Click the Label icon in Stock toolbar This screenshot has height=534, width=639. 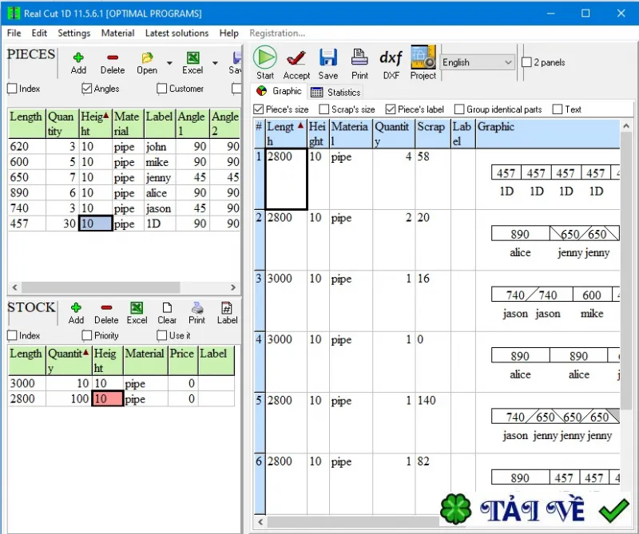point(227,307)
